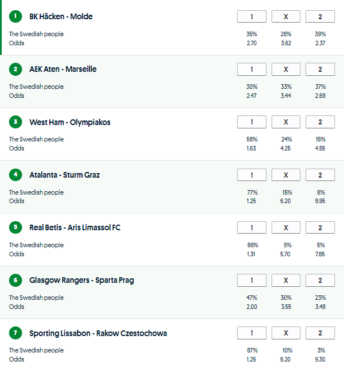Pick 1 for Sporting Lissabon - Rakow Czestochowa
This screenshot has height=370, width=344.
[x=252, y=333]
